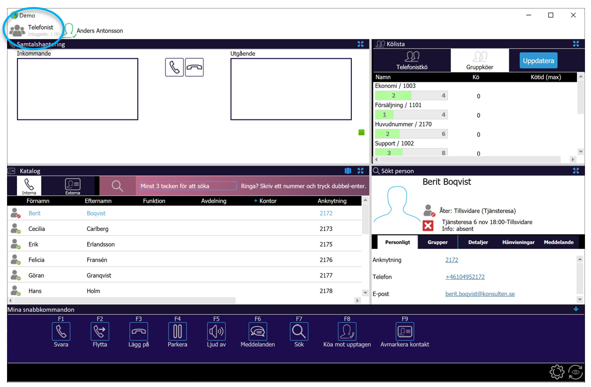The width and height of the screenshot is (591, 387).
Task: Toggle the Katalog column layout icon
Action: 348,171
